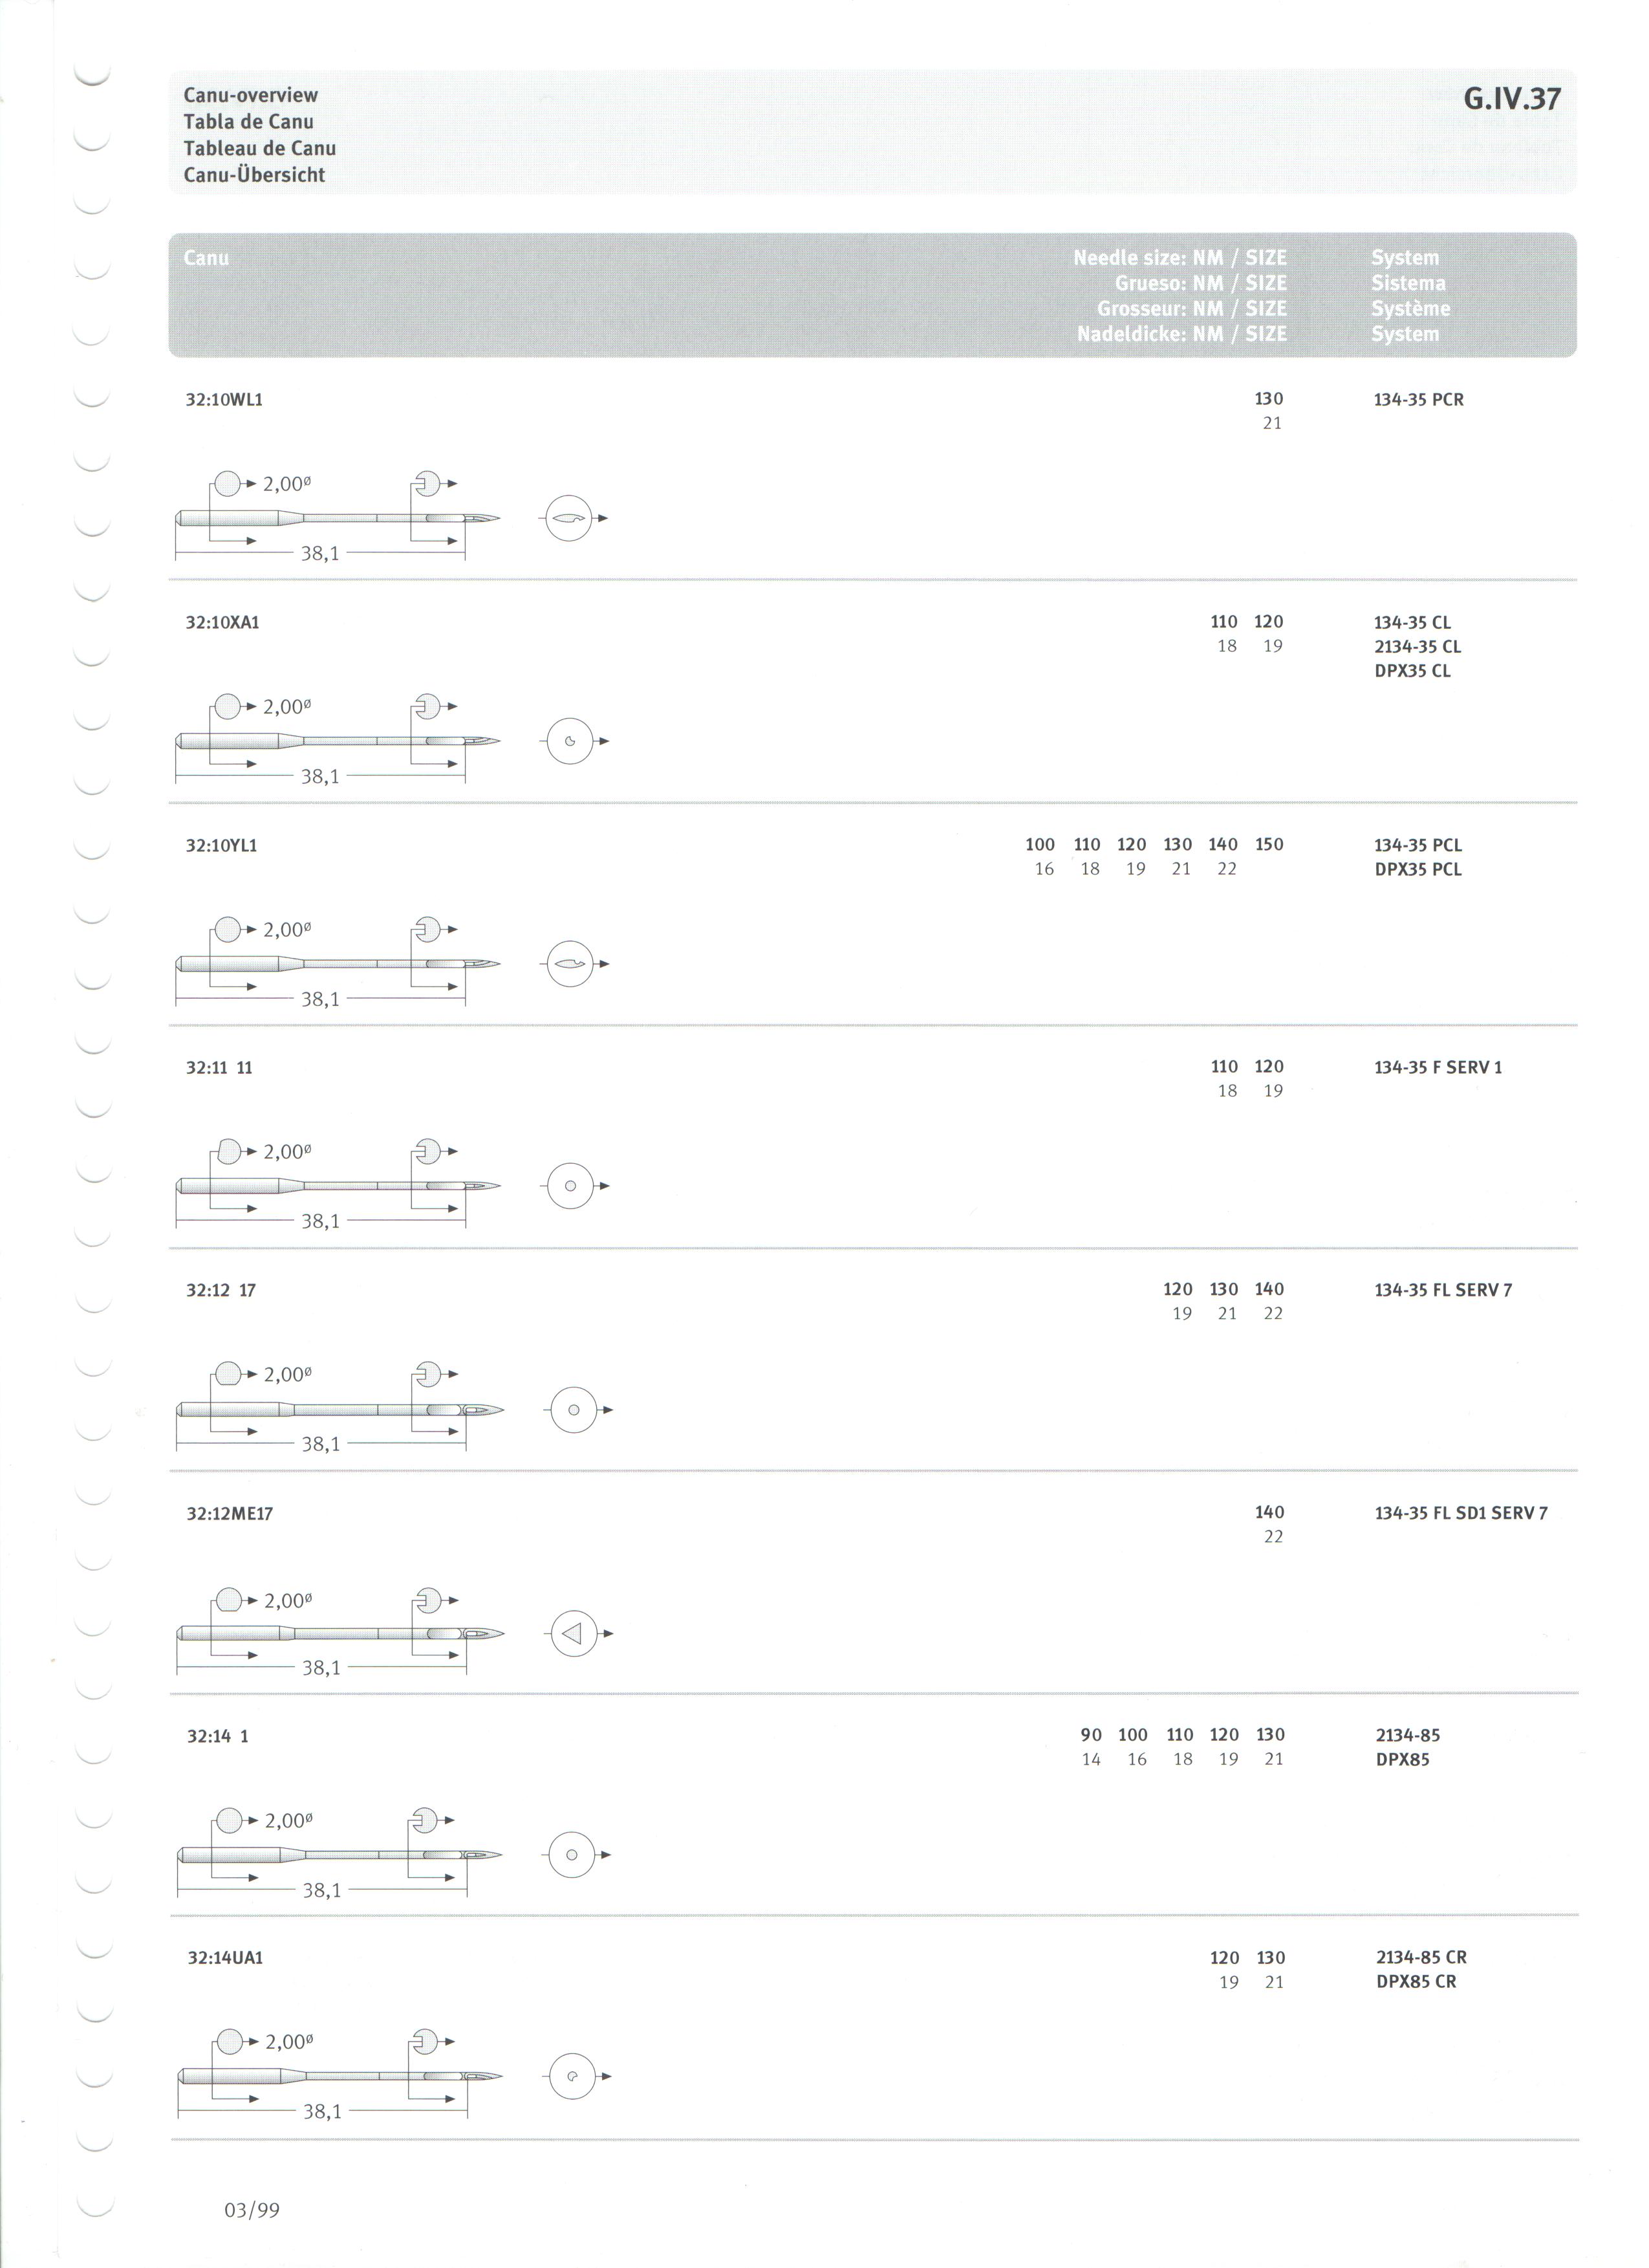Click the shank cross-section circle for 32:10WL1

tap(228, 484)
